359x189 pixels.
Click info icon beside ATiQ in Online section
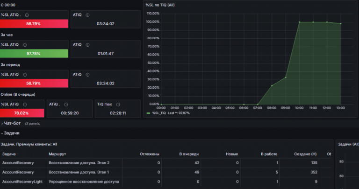[x=66, y=105]
